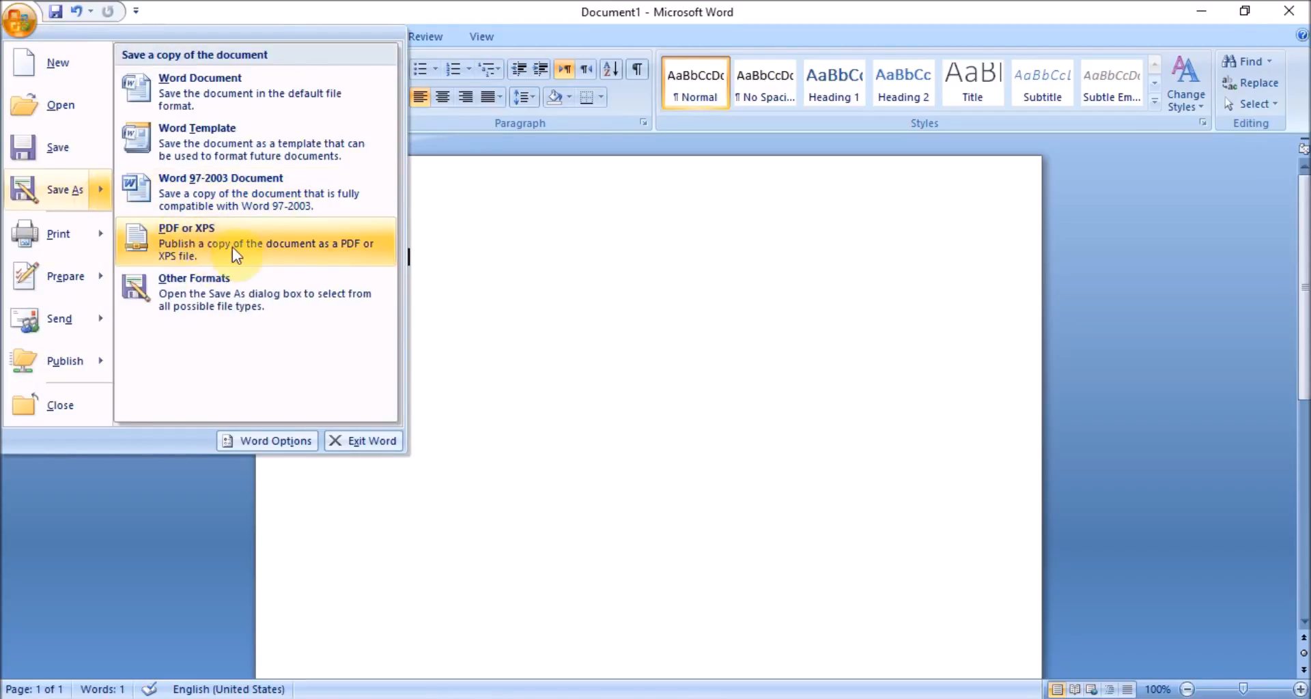Open the Borders dropdown arrow
This screenshot has width=1311, height=699.
(602, 97)
